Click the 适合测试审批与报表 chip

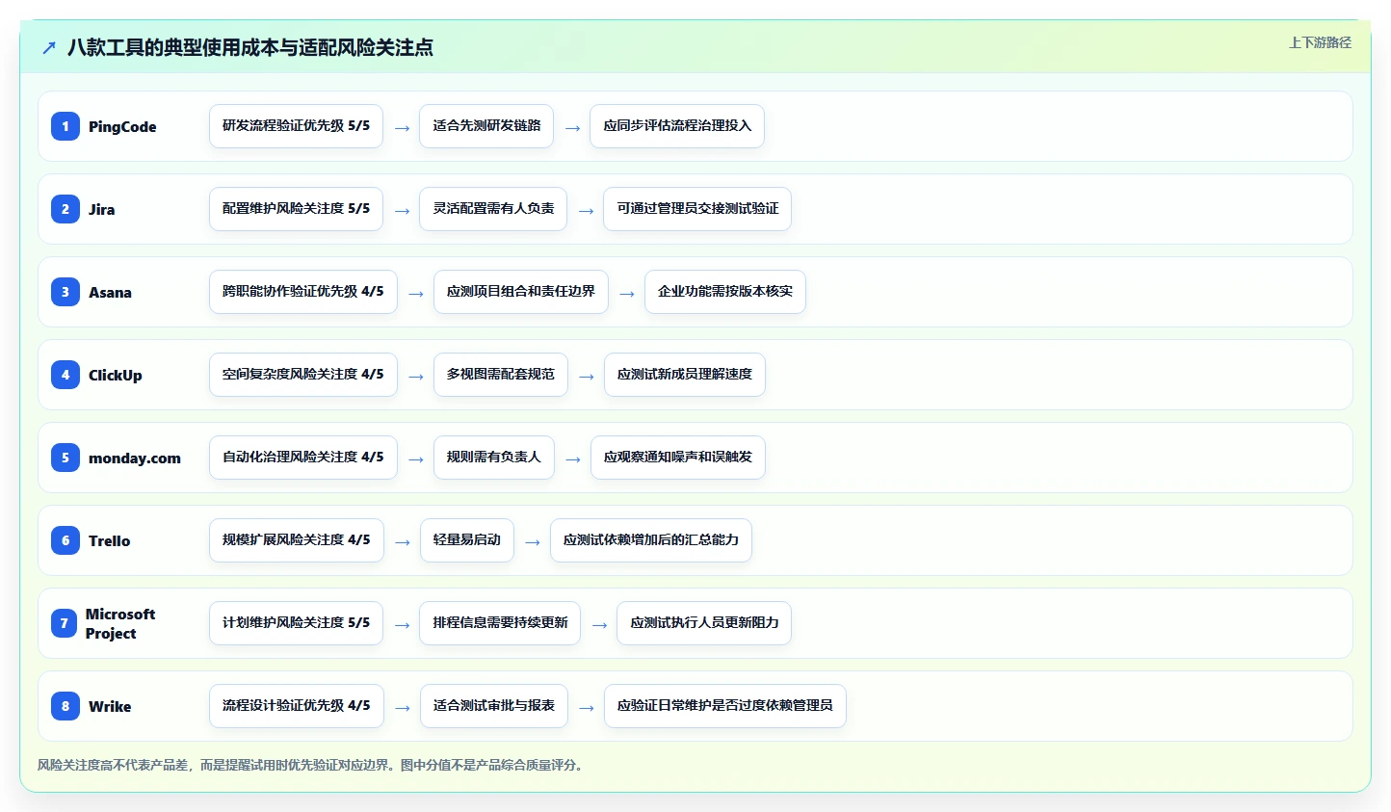(x=494, y=706)
